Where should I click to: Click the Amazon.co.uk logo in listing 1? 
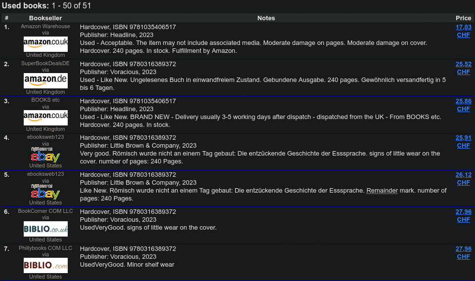(45, 44)
